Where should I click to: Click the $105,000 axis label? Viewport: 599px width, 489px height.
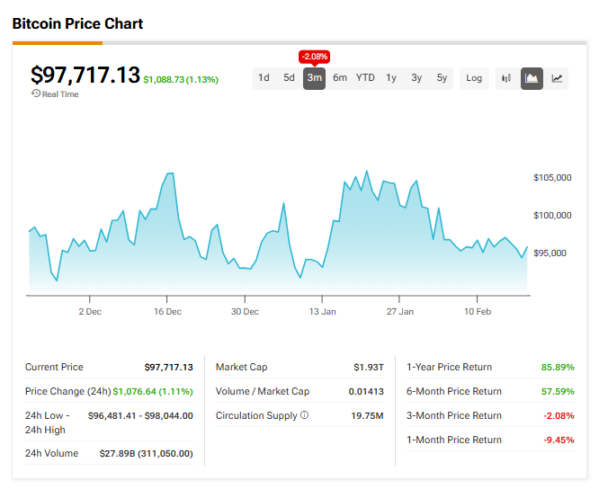coord(552,177)
